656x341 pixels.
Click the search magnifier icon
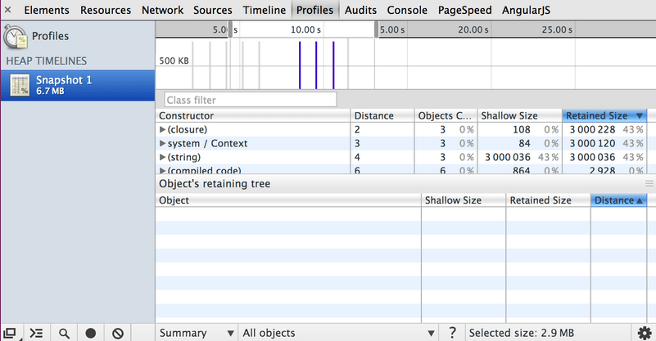[x=63, y=333]
